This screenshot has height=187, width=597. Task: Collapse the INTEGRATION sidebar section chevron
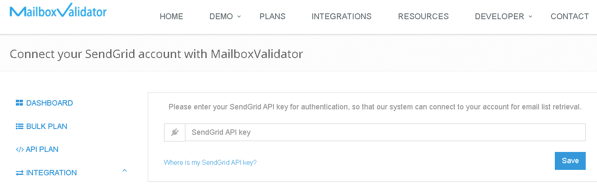tap(124, 171)
